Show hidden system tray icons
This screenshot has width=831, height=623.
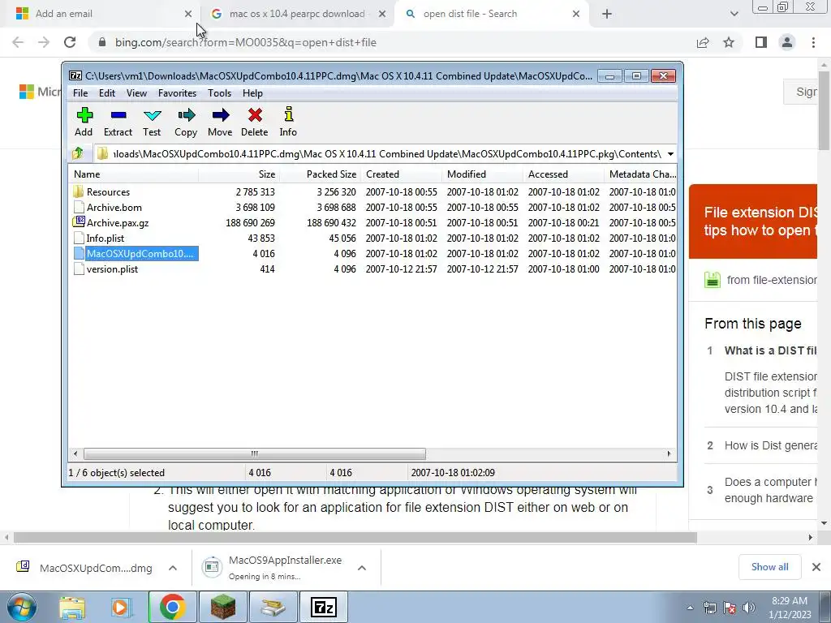pos(690,608)
